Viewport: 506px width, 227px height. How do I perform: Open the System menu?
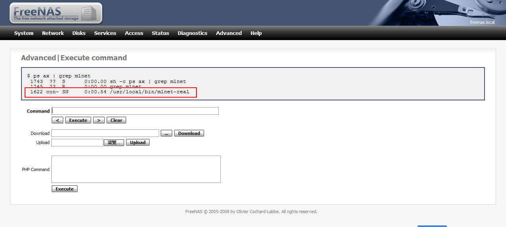point(24,33)
